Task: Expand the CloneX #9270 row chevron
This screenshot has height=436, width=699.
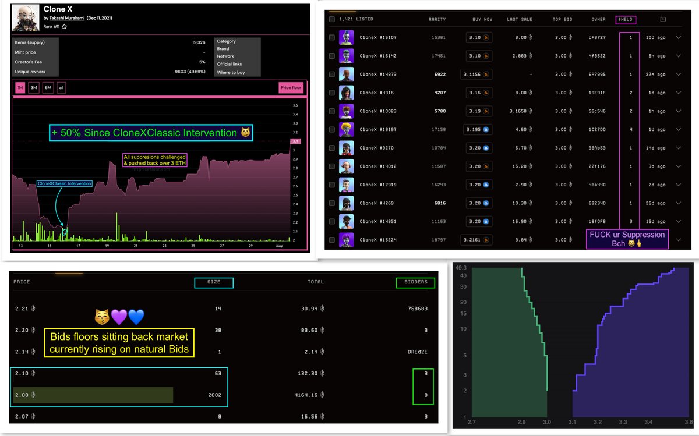Action: pyautogui.click(x=678, y=148)
